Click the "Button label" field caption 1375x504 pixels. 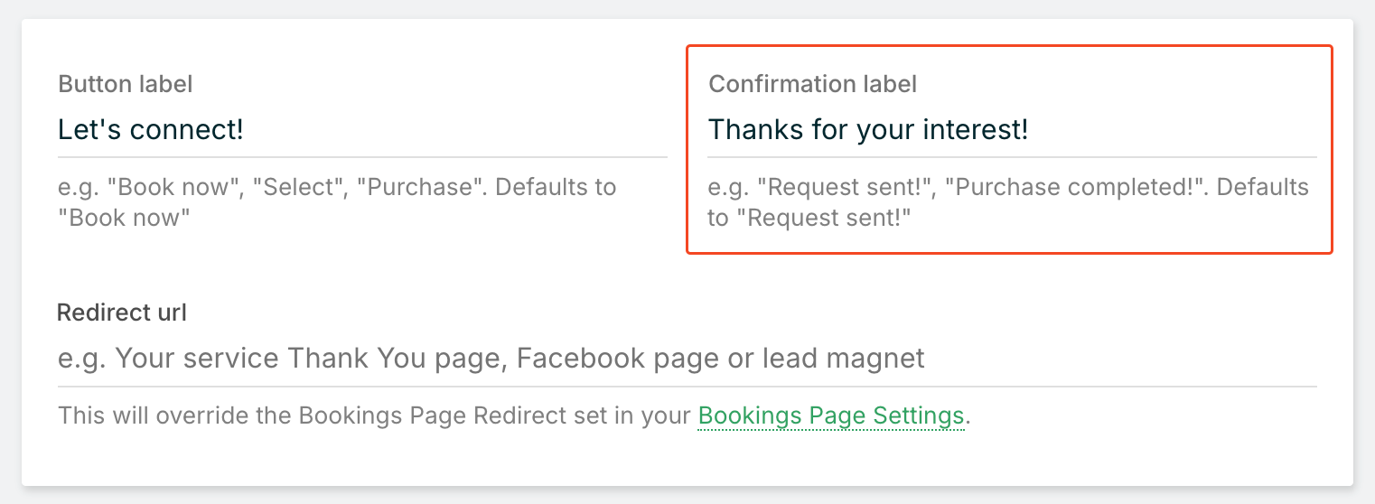pos(126,84)
